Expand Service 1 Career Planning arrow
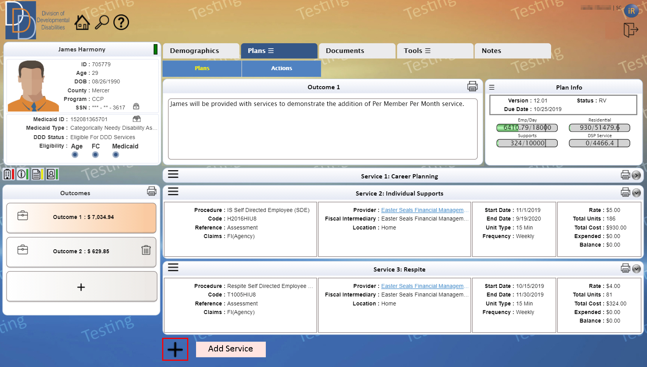 pos(636,175)
